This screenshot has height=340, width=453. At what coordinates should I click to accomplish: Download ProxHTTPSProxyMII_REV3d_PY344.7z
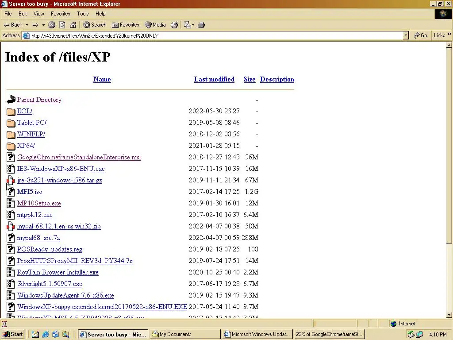tap(74, 261)
